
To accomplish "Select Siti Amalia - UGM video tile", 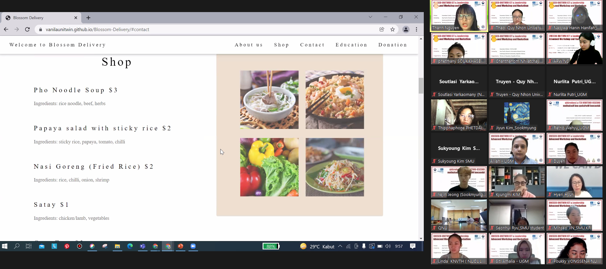I will [x=516, y=249].
